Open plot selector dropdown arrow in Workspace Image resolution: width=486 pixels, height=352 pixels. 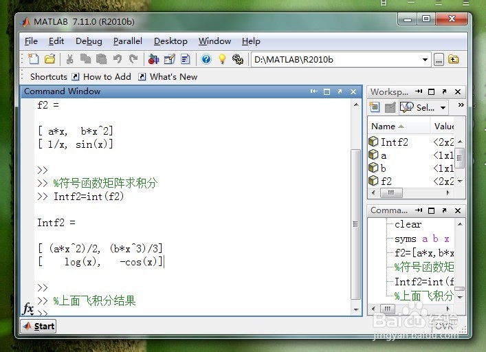pos(443,107)
